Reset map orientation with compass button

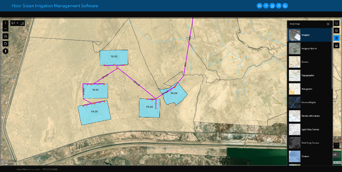[x=6, y=50]
